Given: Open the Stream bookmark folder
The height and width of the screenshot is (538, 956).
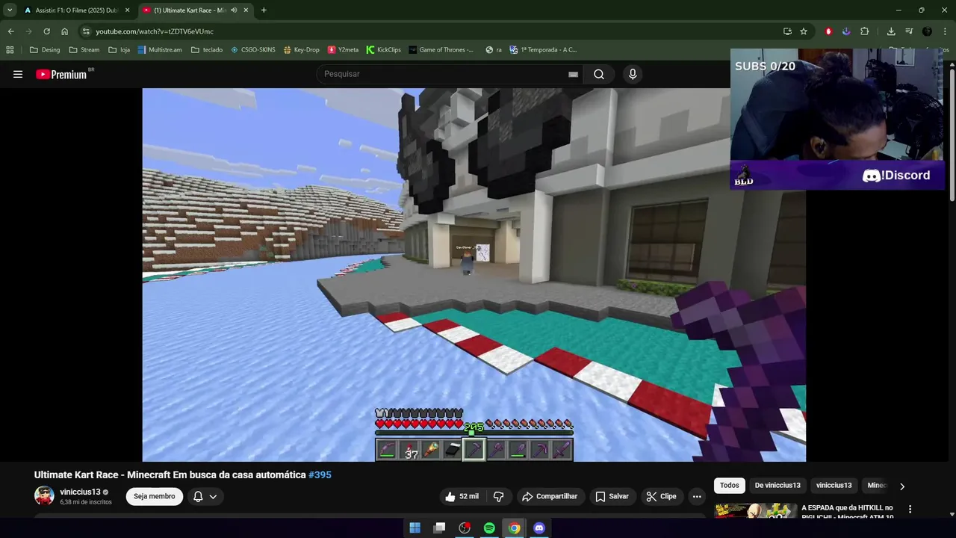Looking at the screenshot, I should (84, 50).
